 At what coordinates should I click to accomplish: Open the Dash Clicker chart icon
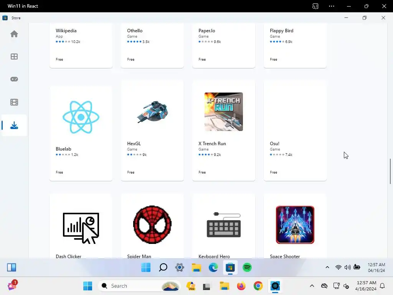[81, 228]
